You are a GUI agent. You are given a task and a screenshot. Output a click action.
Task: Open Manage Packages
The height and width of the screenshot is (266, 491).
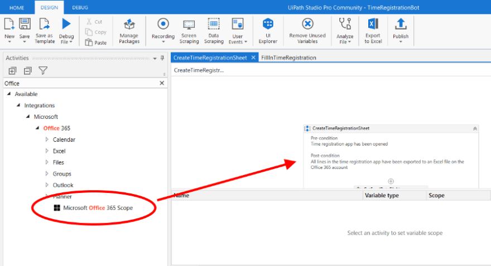coord(129,31)
